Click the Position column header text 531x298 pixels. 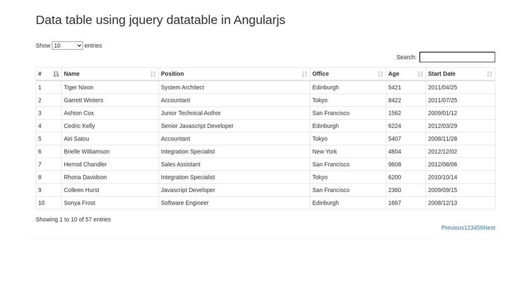(x=173, y=74)
